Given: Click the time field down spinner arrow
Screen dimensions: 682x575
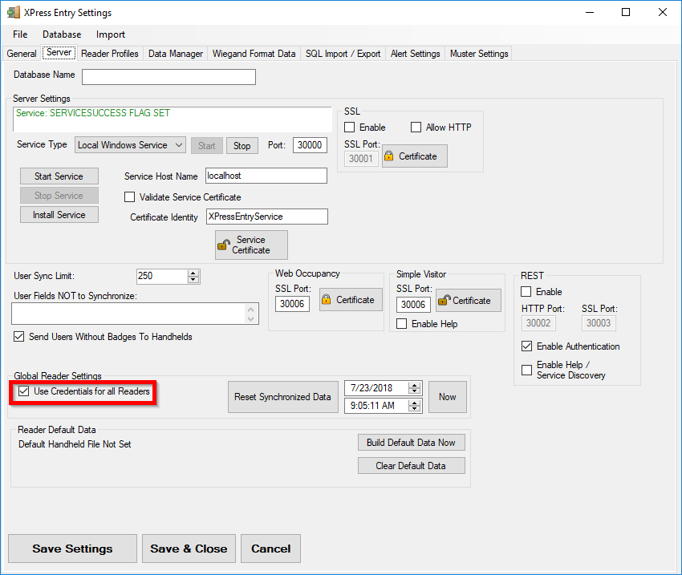Looking at the screenshot, I should click(414, 409).
